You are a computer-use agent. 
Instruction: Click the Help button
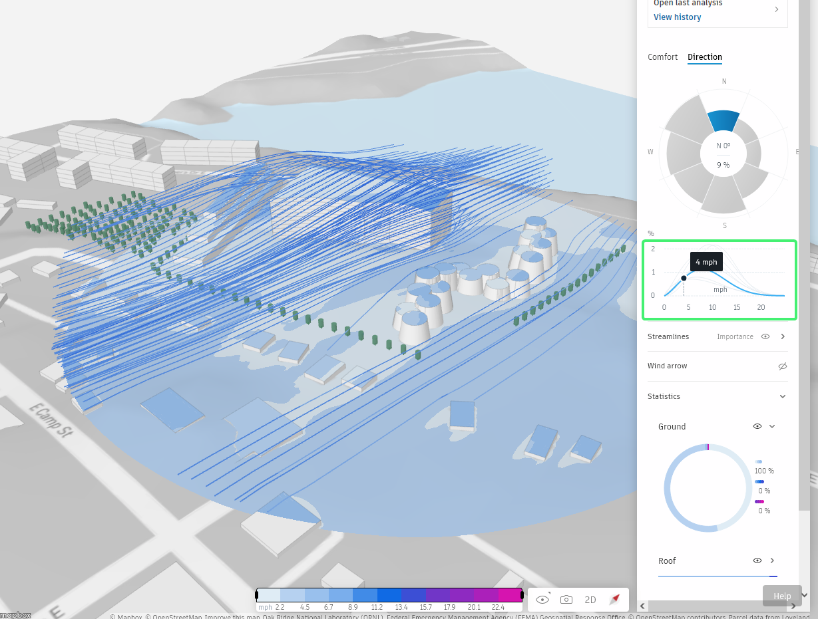point(781,596)
